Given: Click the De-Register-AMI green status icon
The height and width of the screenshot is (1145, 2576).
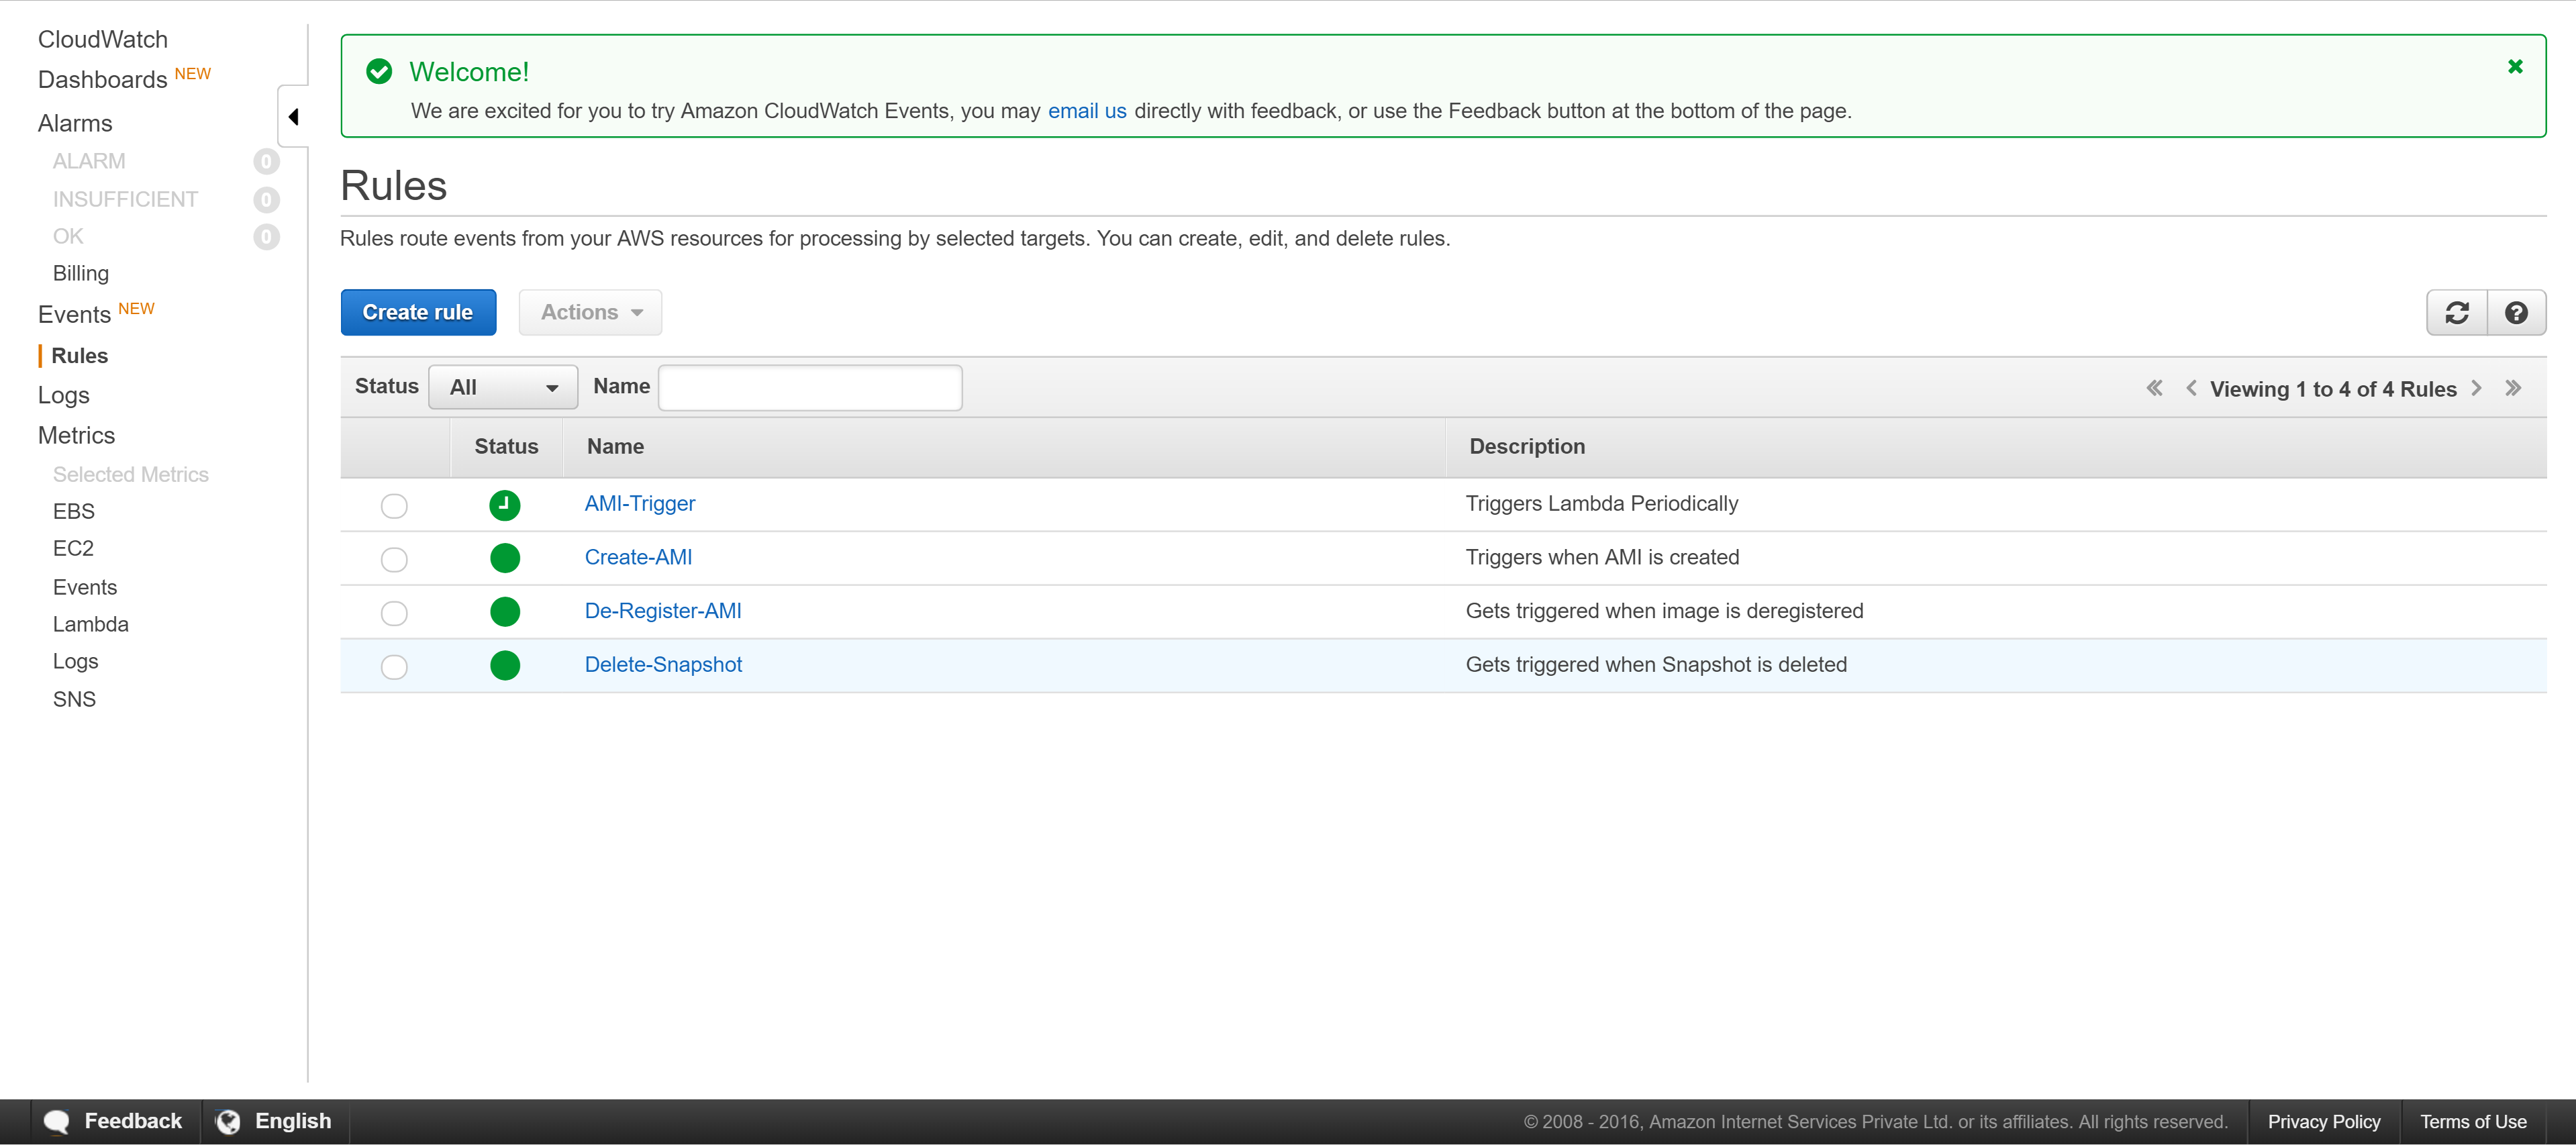Looking at the screenshot, I should [505, 612].
